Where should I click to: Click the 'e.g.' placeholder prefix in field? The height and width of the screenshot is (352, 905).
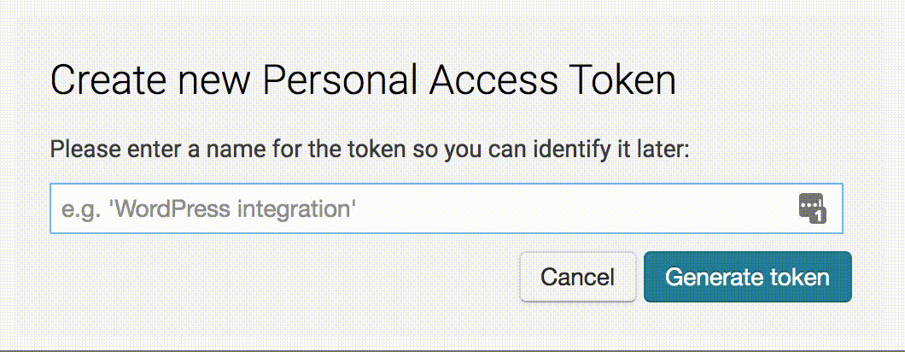[x=84, y=210]
